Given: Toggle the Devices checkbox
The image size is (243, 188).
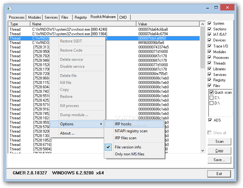Looking at the screenshot, I should pos(209,40).
